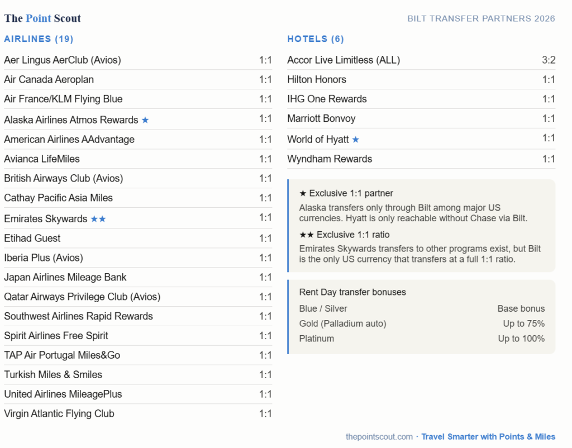Click '★★ Exclusive 1:1 ratio' legend heading
572x448 pixels.
pyautogui.click(x=344, y=235)
